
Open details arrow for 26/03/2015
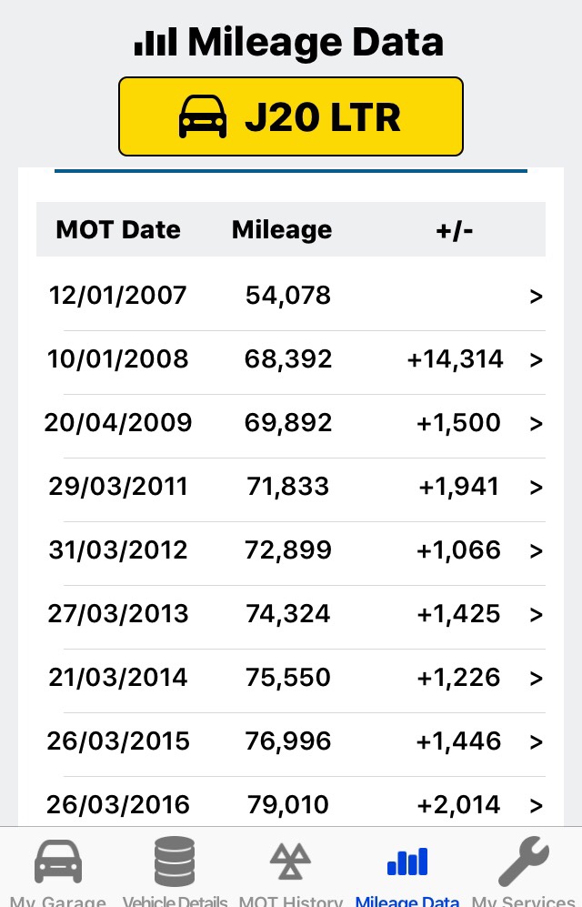(536, 741)
